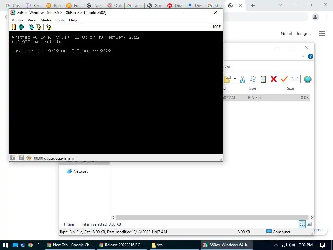This screenshot has width=333, height=250.
Task: Open Gmail link on Google page
Action: tap(286, 34)
